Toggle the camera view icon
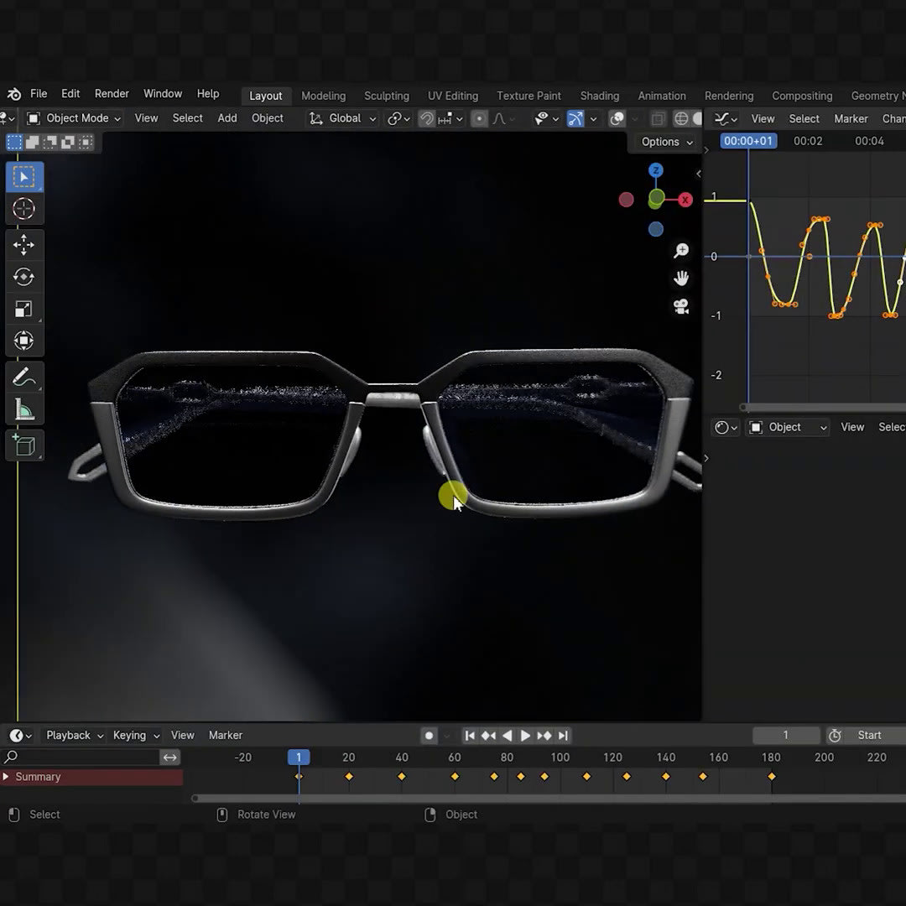 pyautogui.click(x=681, y=306)
